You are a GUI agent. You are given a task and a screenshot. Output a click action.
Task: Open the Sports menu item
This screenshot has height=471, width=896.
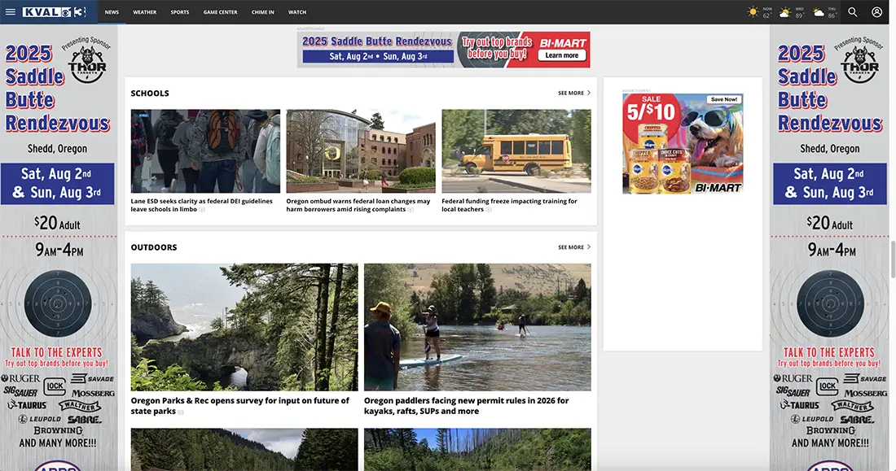(x=180, y=12)
